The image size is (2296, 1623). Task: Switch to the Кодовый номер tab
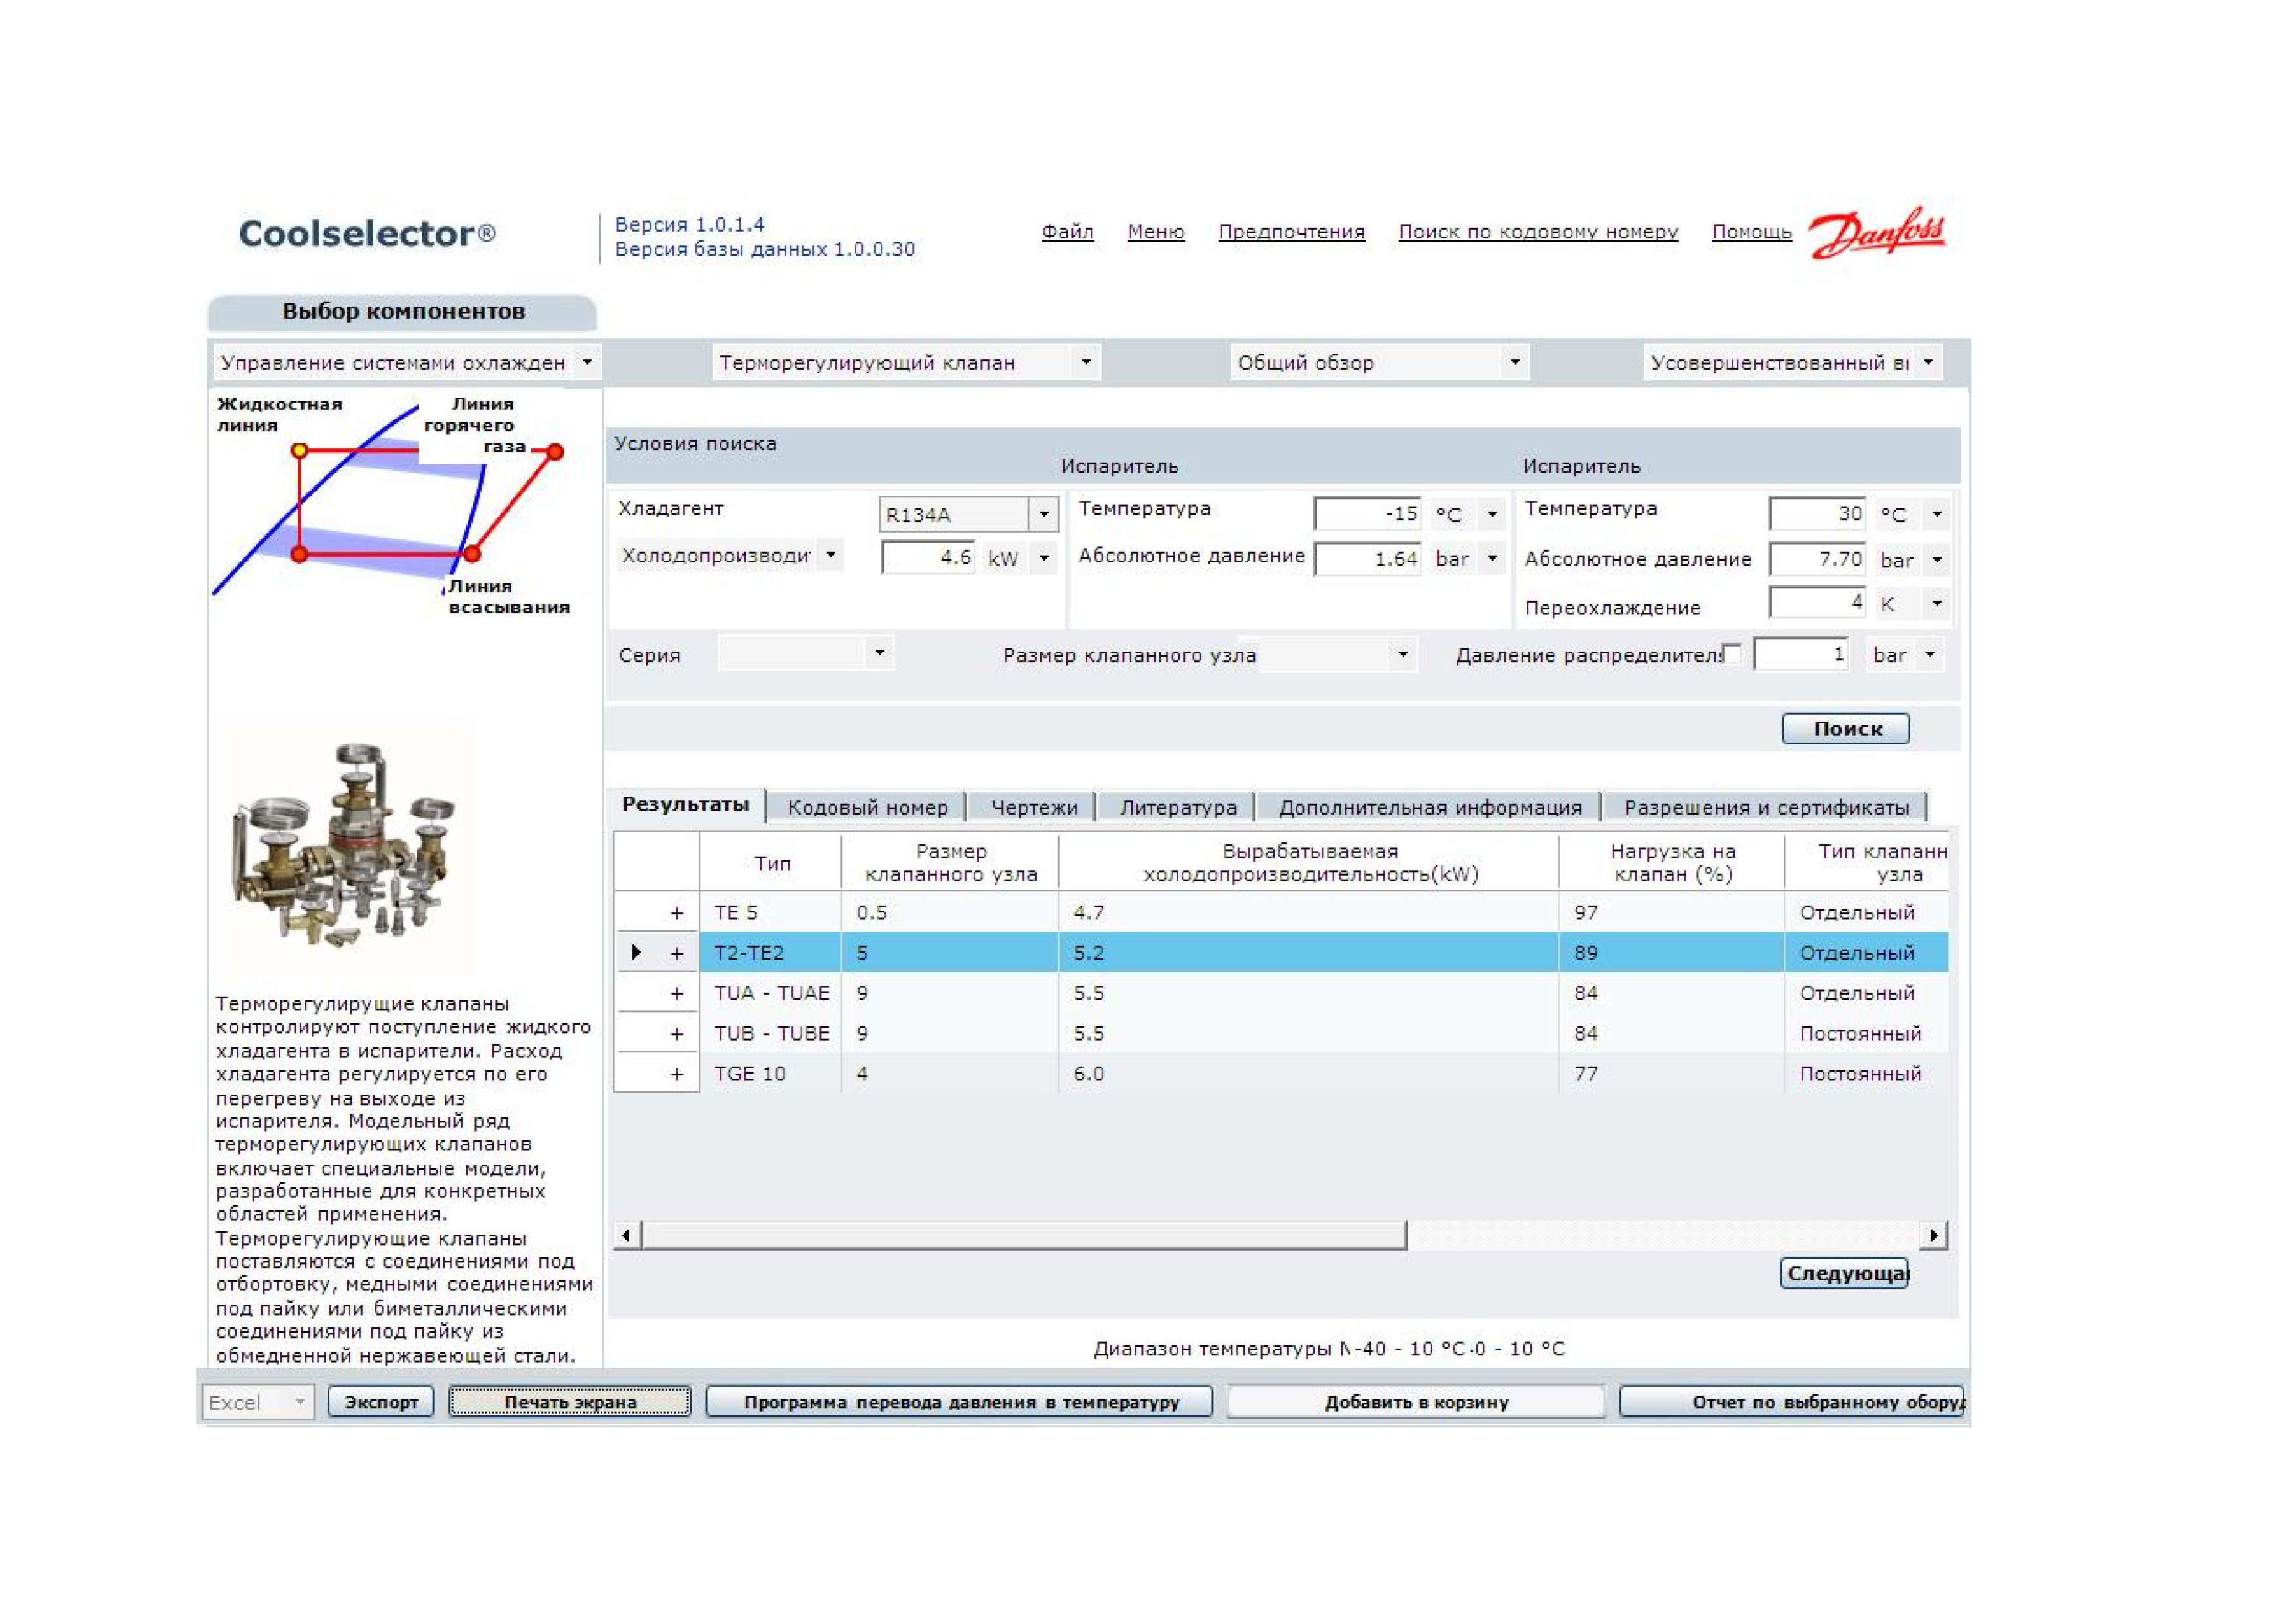[867, 807]
